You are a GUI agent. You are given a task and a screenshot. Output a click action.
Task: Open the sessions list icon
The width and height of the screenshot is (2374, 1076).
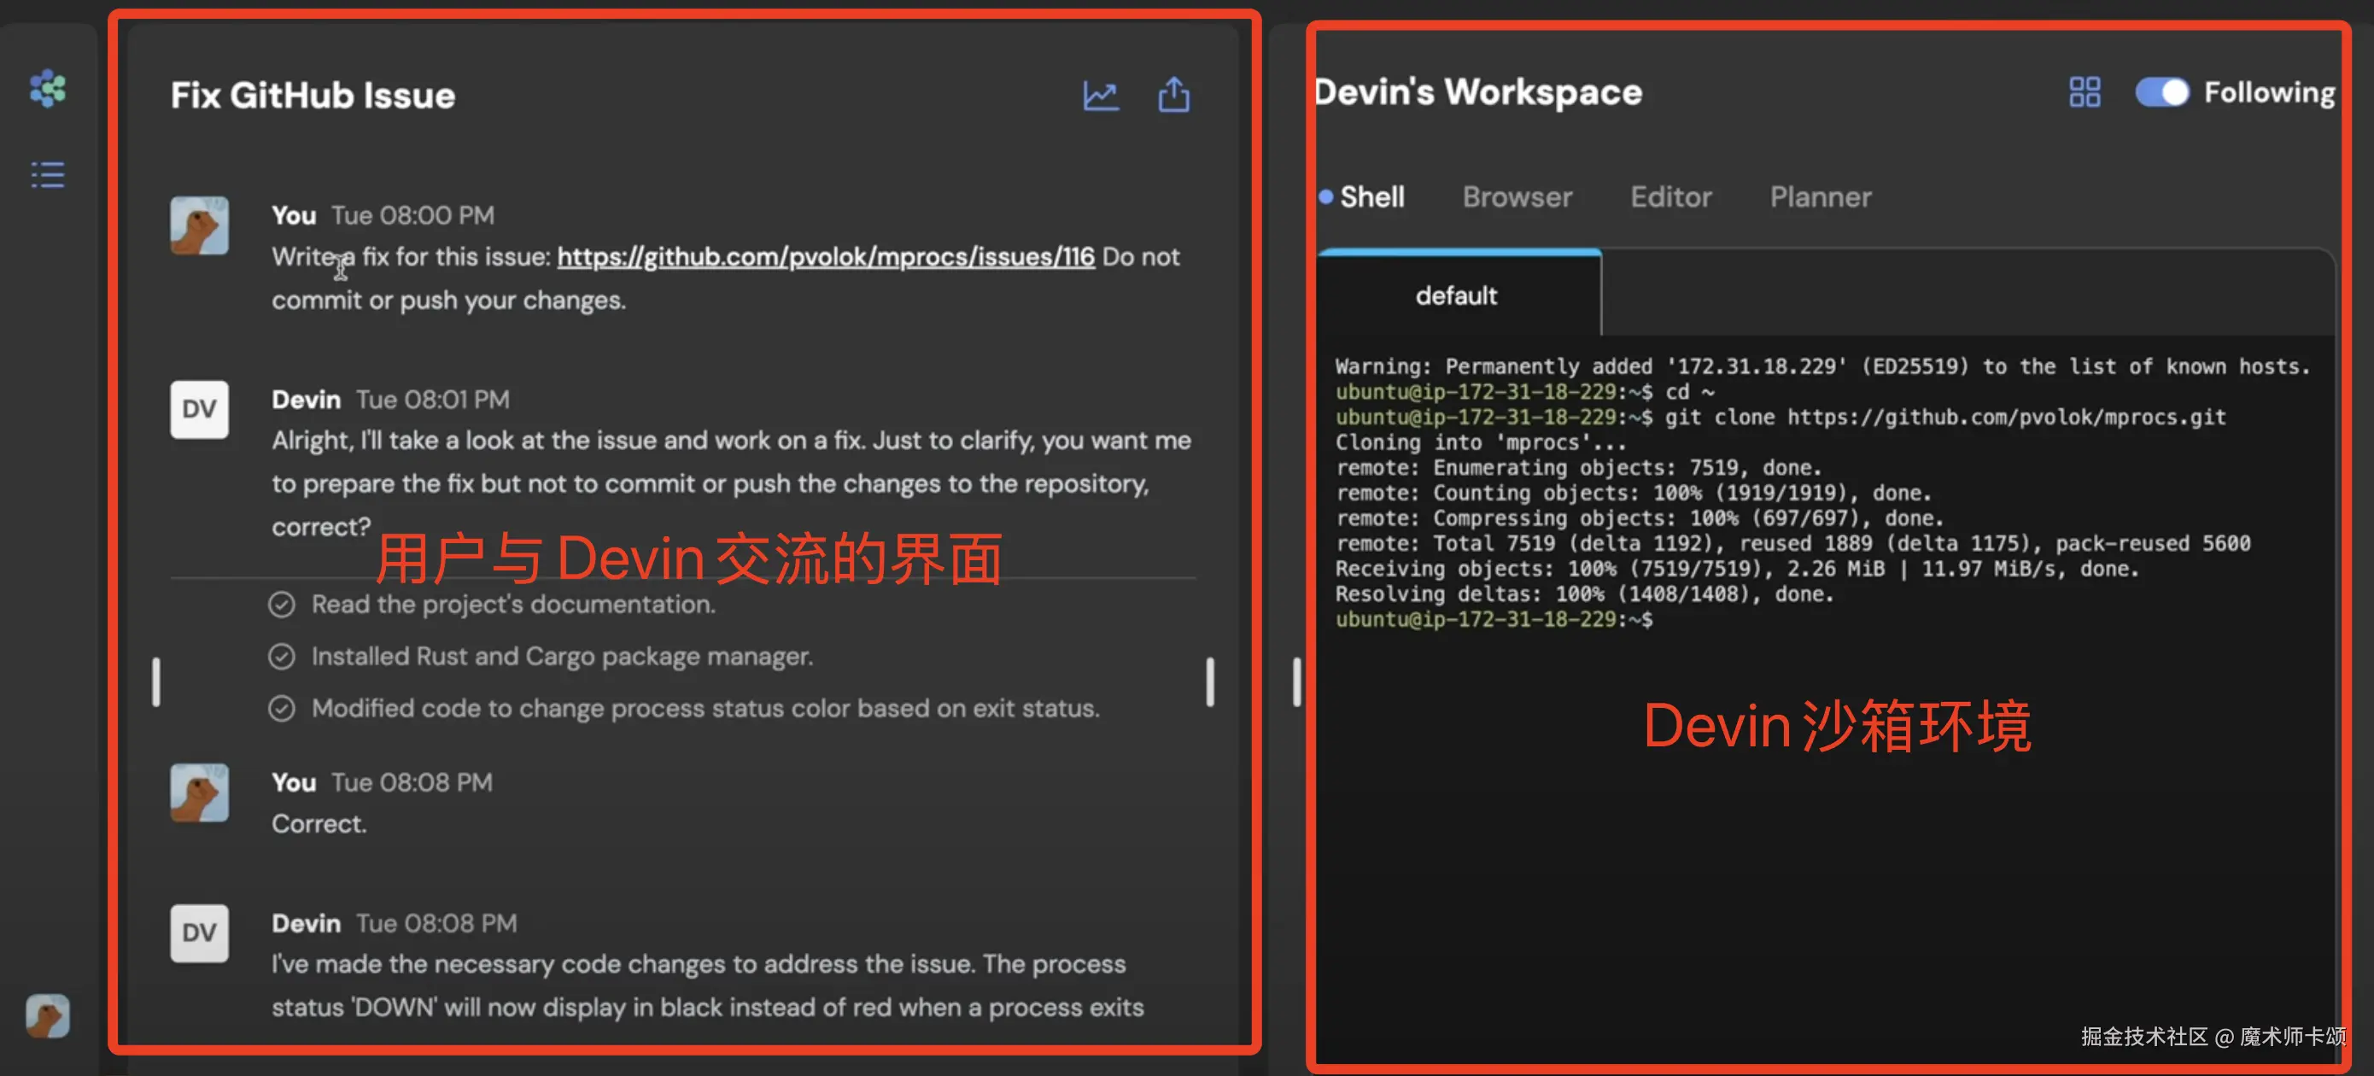coord(48,175)
